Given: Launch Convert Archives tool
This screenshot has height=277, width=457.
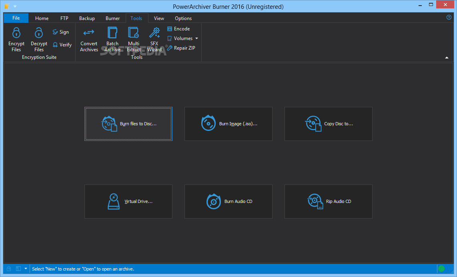Looking at the screenshot, I should pyautogui.click(x=89, y=39).
